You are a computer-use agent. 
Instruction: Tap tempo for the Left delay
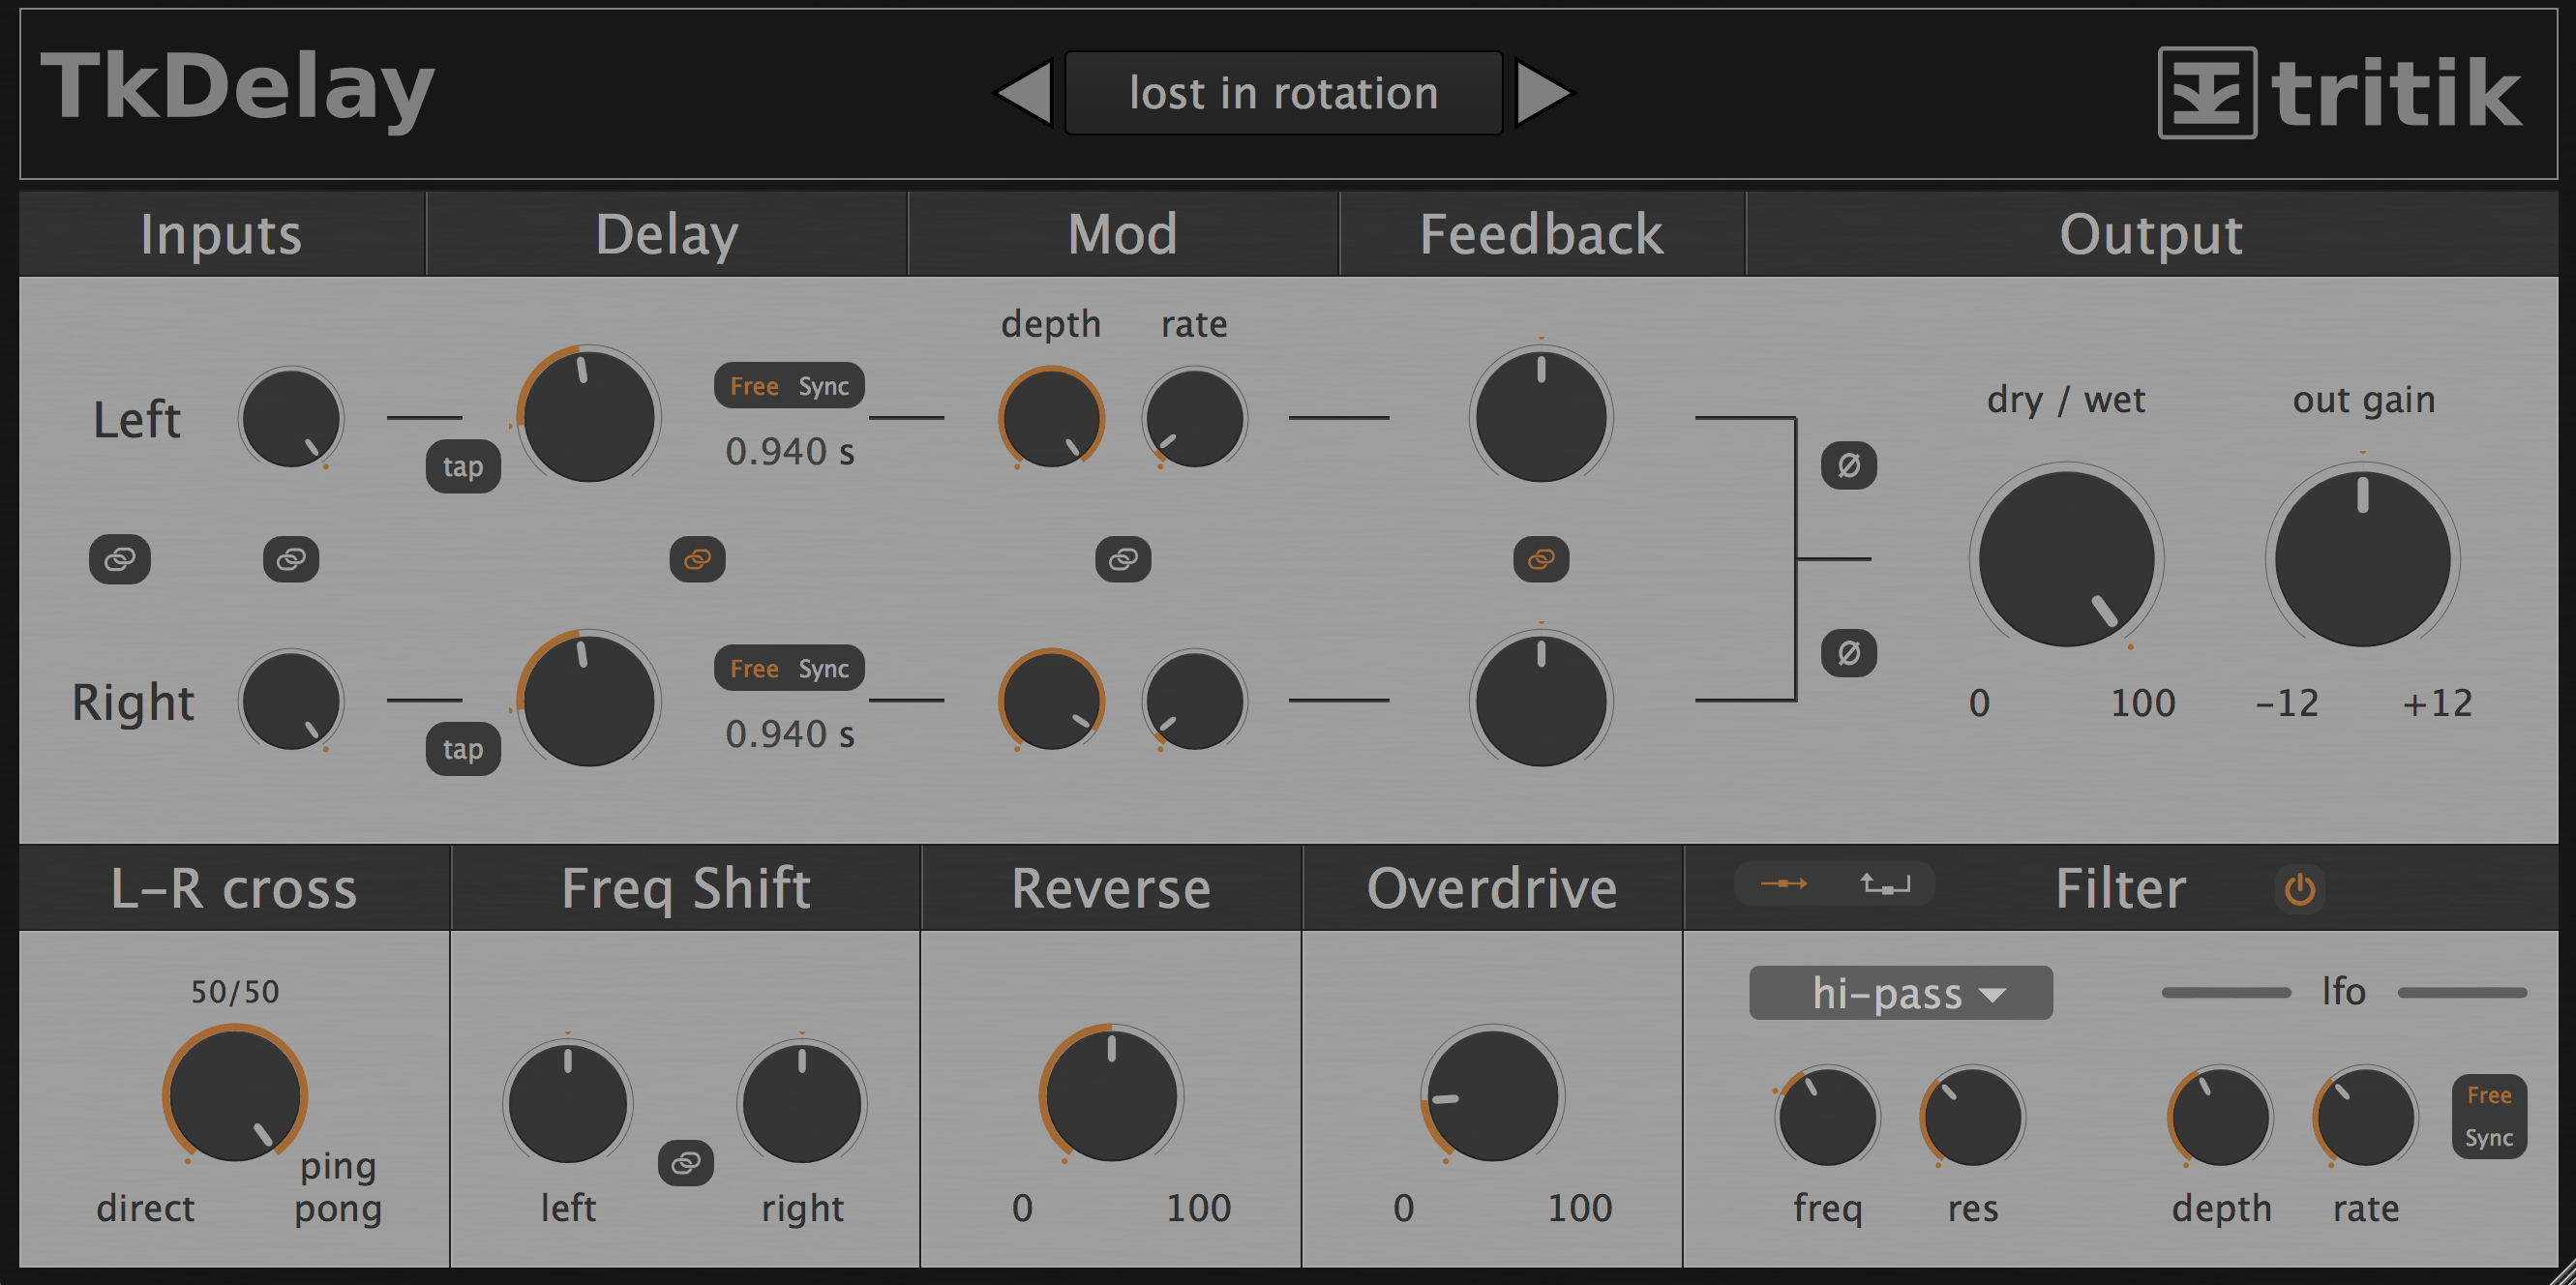[463, 466]
